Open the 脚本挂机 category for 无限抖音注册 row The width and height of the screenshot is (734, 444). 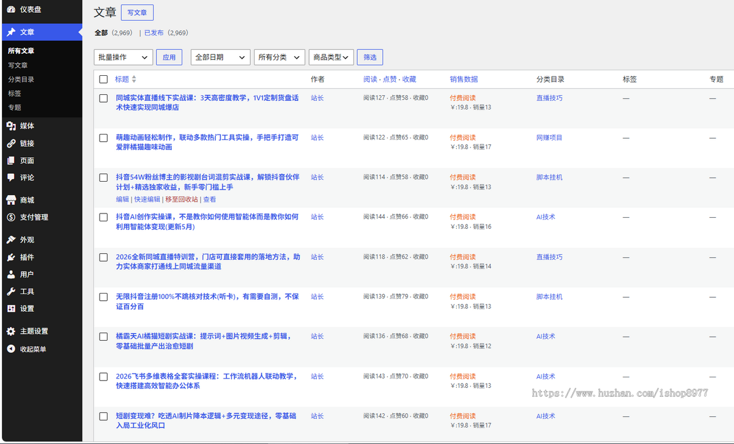(549, 297)
